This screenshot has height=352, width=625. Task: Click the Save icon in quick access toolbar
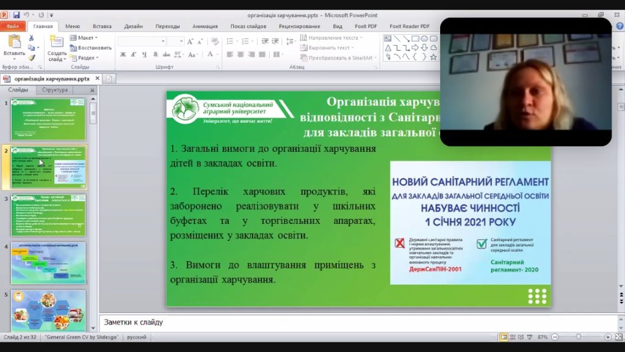(16, 15)
